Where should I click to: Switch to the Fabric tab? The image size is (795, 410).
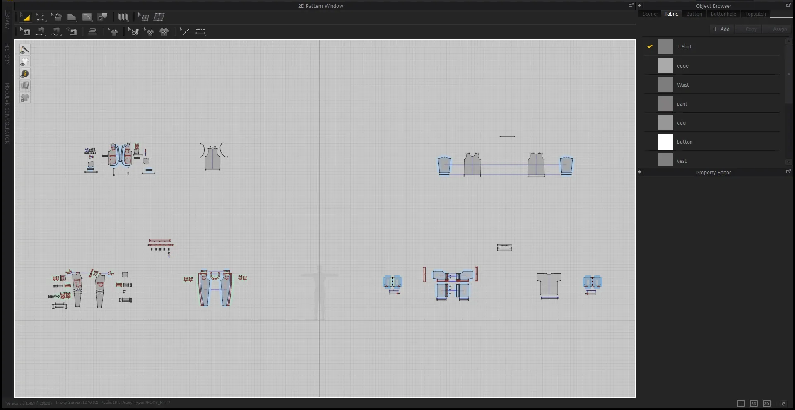coord(671,14)
